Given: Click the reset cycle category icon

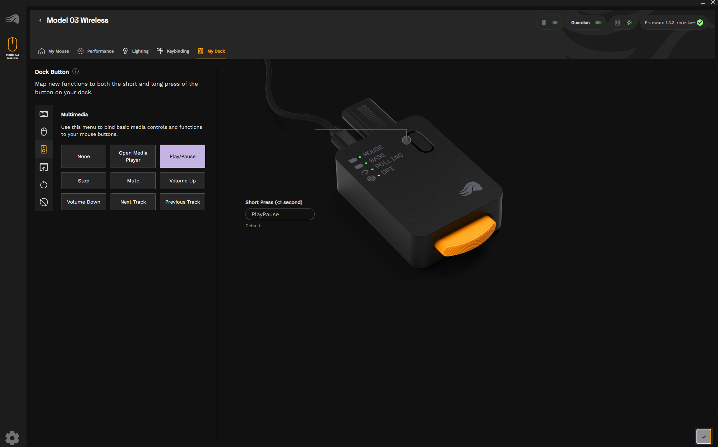Looking at the screenshot, I should [44, 185].
